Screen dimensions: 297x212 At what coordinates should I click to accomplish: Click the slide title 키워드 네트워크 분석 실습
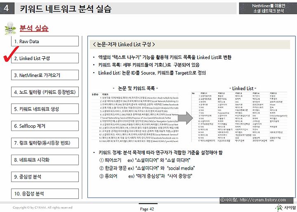[x=66, y=9]
